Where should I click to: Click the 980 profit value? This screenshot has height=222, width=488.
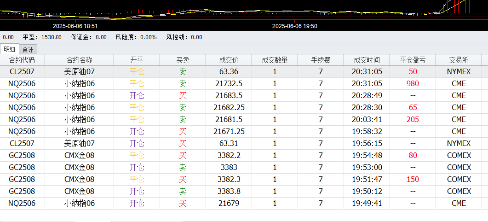(x=413, y=83)
